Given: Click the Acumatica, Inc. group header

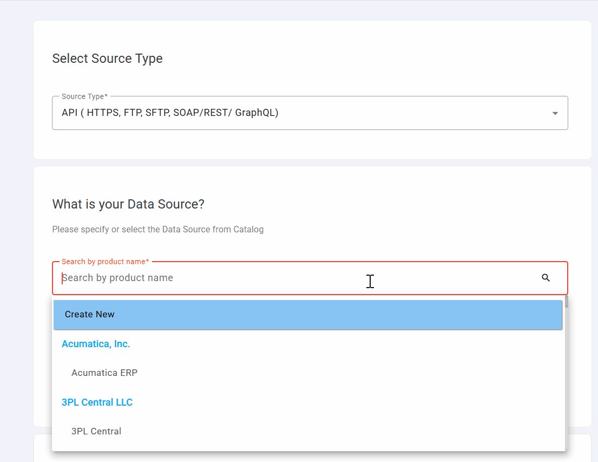Looking at the screenshot, I should [96, 344].
